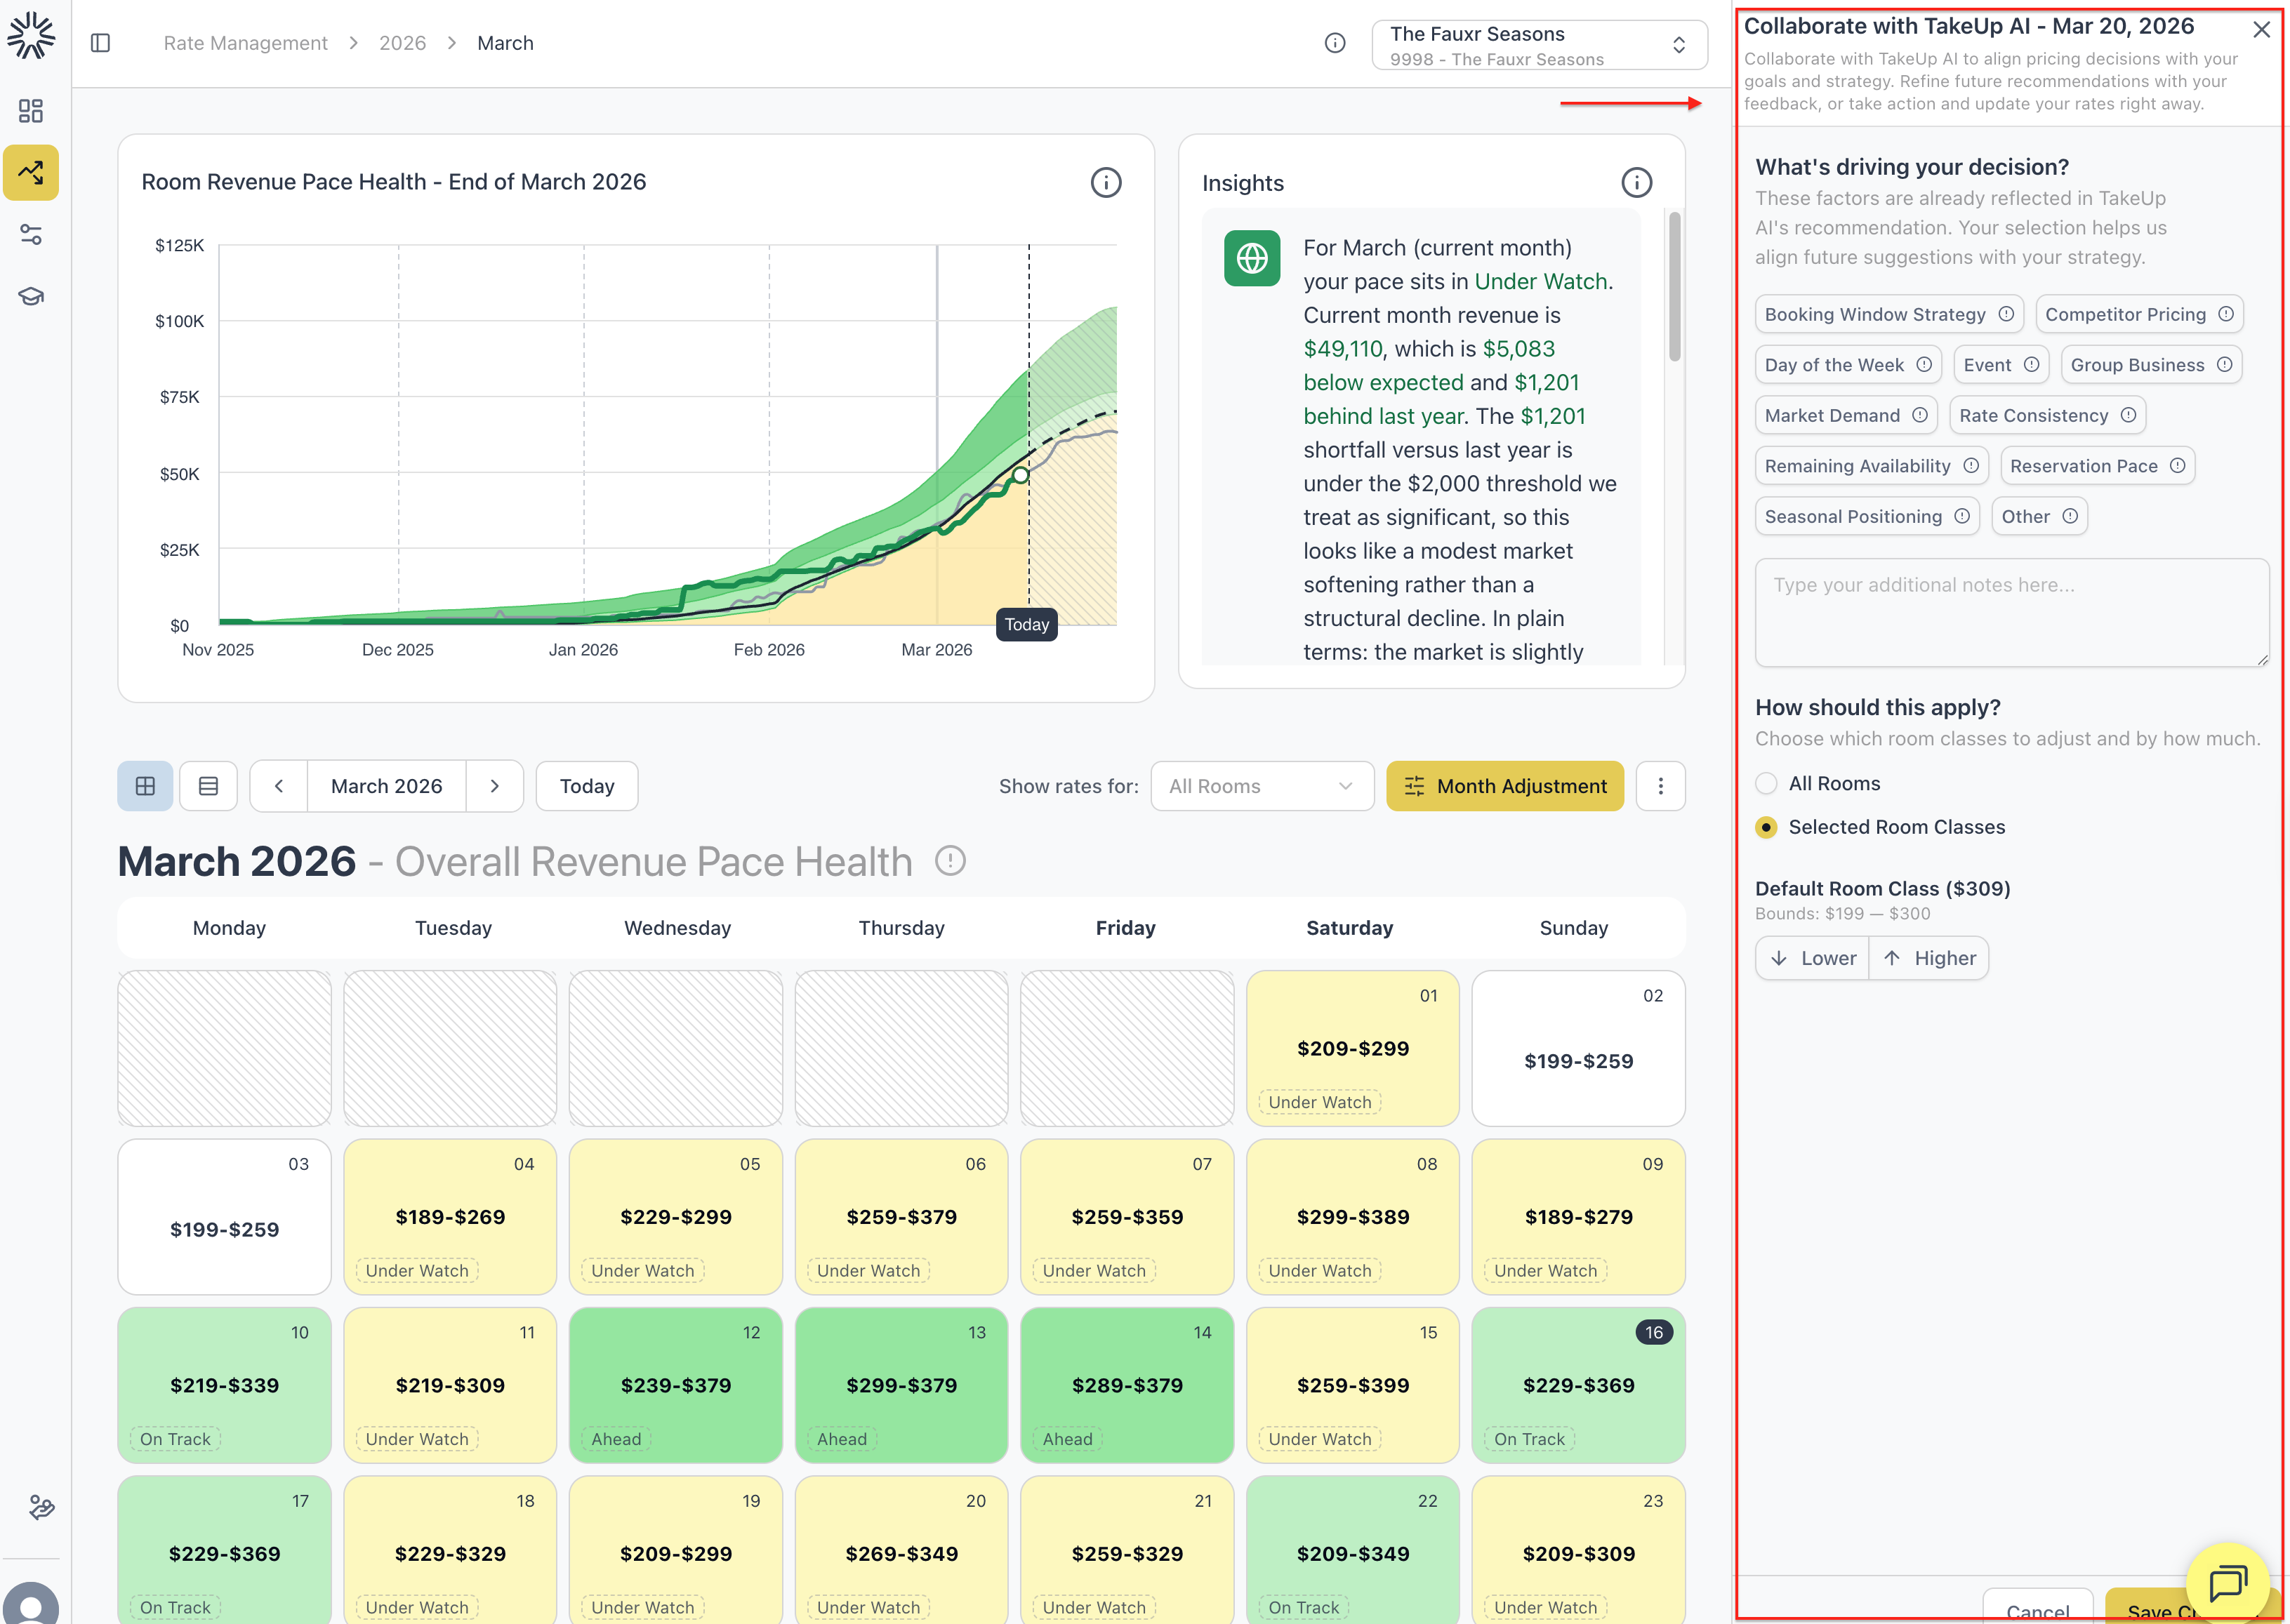Open the three-dot more options menu

(1660, 786)
